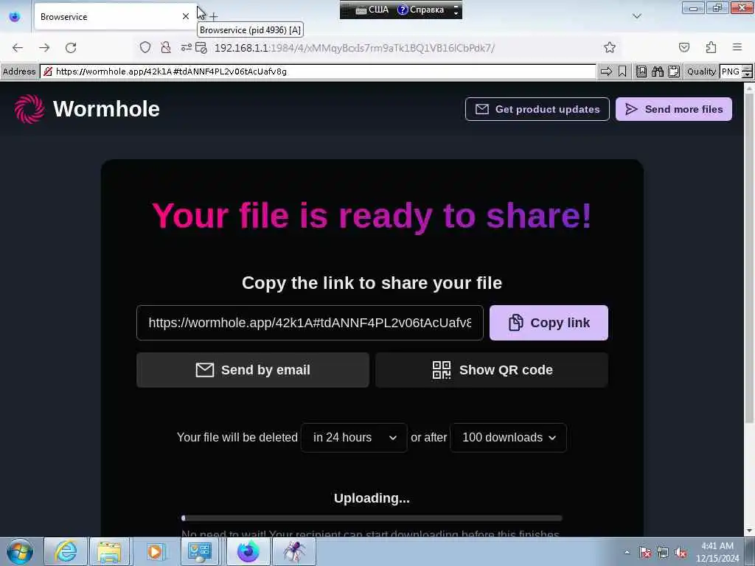Click the network tray icon
This screenshot has width=755, height=566.
tap(663, 553)
